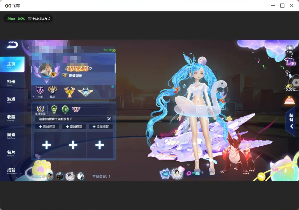Open the second recent visitor avatar
Viewport: 299px width, 210px height.
[60, 176]
